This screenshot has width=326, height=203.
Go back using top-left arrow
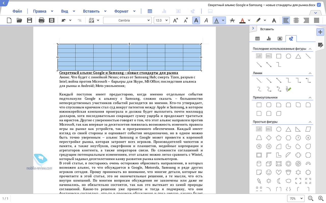point(4,3)
